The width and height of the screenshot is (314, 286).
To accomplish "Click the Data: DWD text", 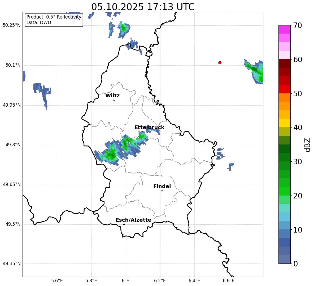I will 39,22.
